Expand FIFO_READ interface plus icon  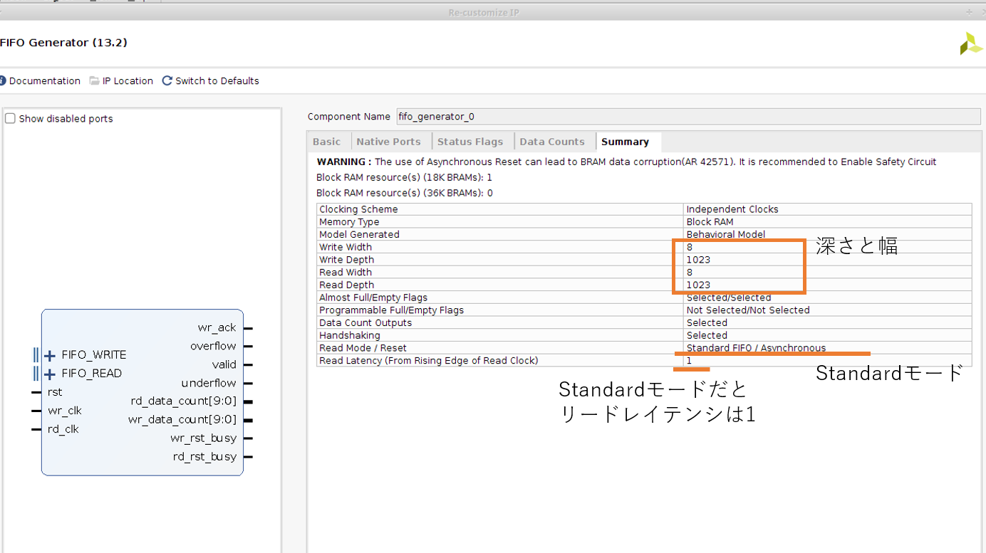pos(50,374)
